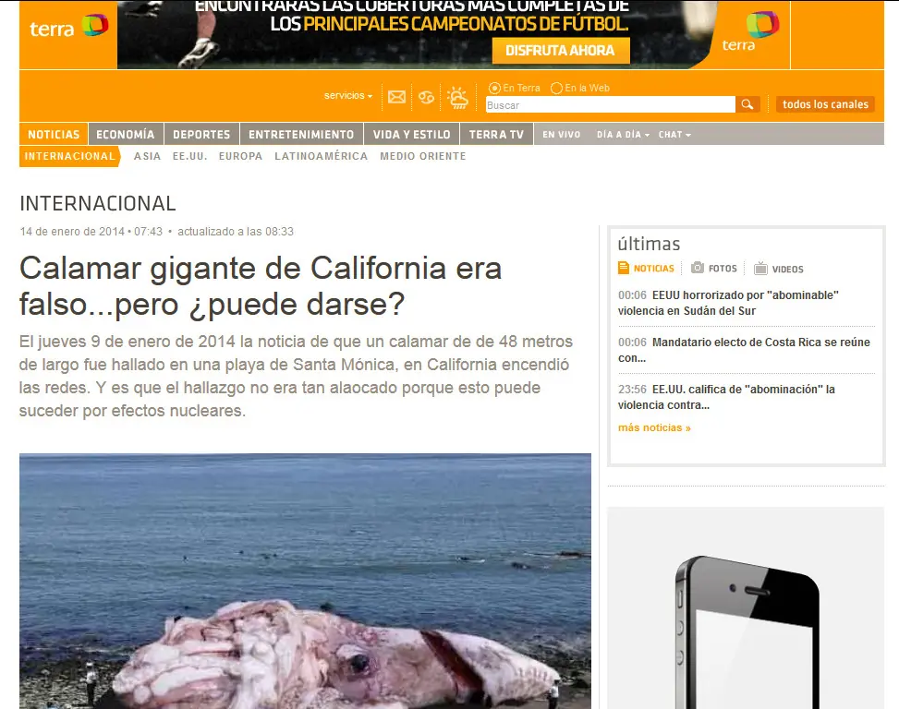The height and width of the screenshot is (709, 899).
Task: Select the 'En la Web' radio button
Action: click(556, 89)
